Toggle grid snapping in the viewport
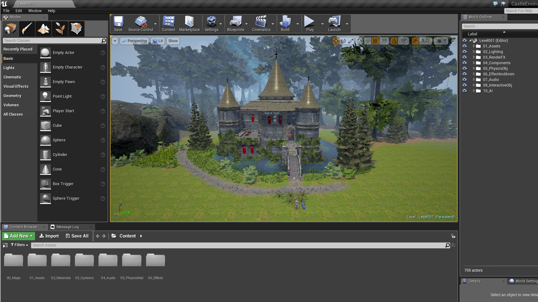This screenshot has width=538, height=302. coord(375,41)
